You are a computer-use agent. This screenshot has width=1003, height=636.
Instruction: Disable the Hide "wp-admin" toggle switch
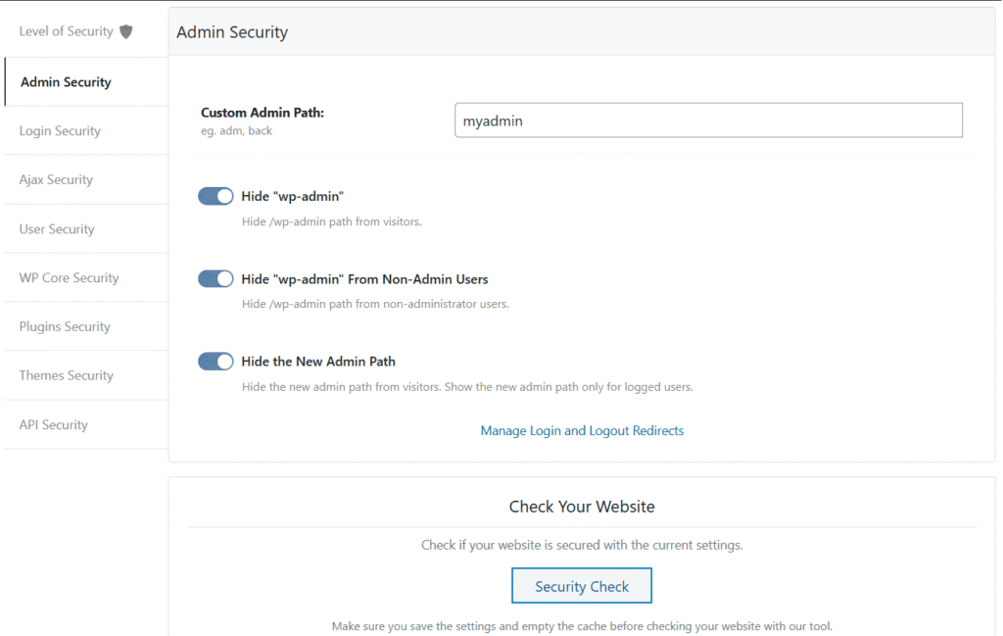pos(215,196)
